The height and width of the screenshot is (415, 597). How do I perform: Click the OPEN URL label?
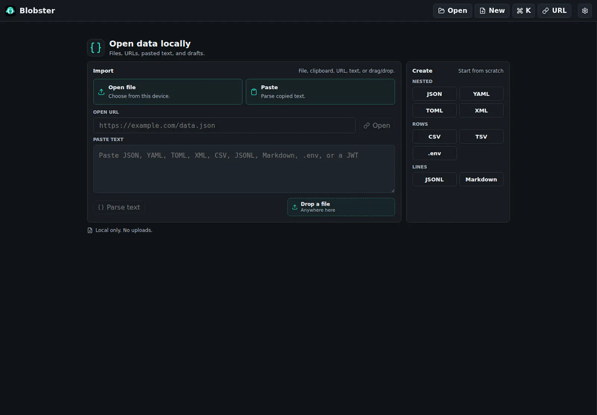[106, 112]
